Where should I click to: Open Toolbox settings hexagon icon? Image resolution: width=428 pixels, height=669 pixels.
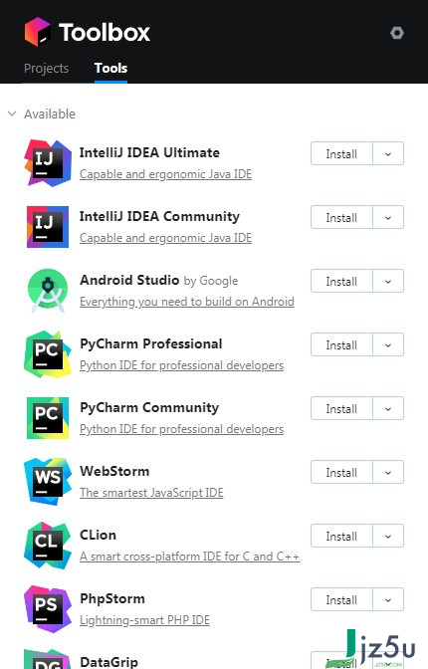coord(397,33)
